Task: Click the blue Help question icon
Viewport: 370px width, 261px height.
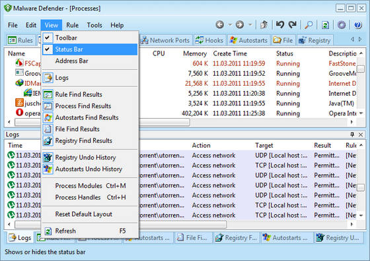Action: (x=358, y=24)
